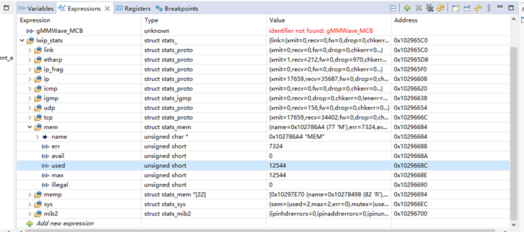The width and height of the screenshot is (524, 232).
Task: Collapse the mem struct node
Action: point(30,127)
